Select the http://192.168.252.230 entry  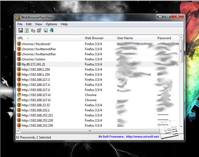(38, 120)
